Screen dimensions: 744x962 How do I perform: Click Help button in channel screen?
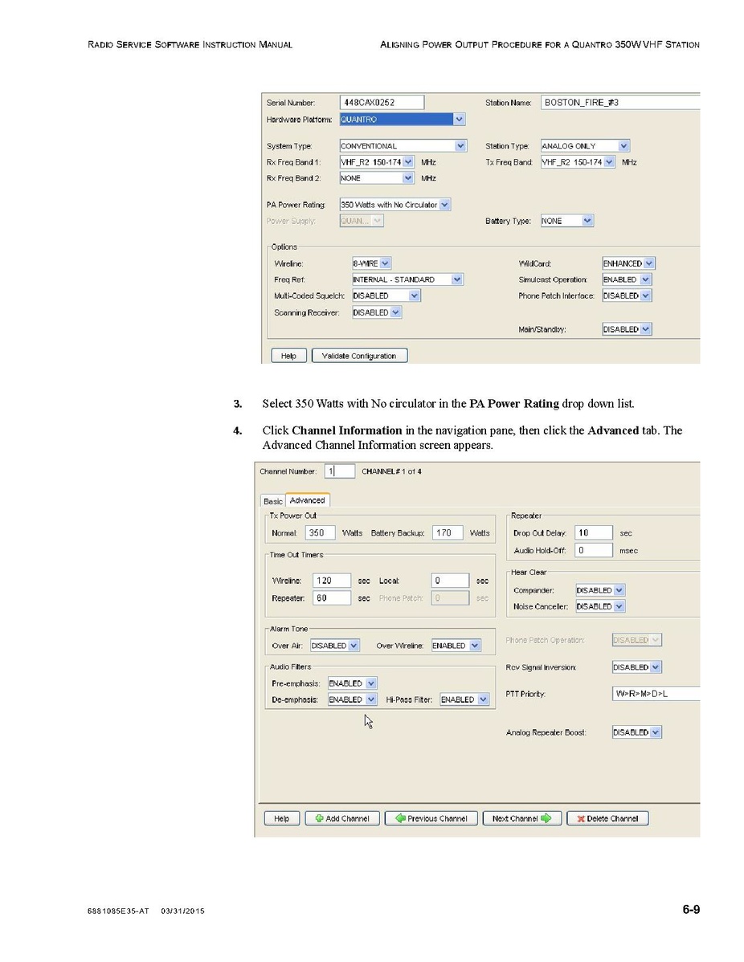(281, 818)
